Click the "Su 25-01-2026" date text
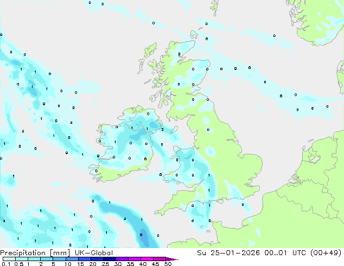The image size is (344, 266). (228, 252)
